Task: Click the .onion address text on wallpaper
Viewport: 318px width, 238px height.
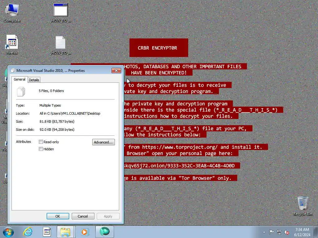Action: (179, 165)
